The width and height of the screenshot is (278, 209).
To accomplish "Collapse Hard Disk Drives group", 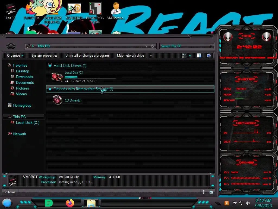I will (50, 65).
